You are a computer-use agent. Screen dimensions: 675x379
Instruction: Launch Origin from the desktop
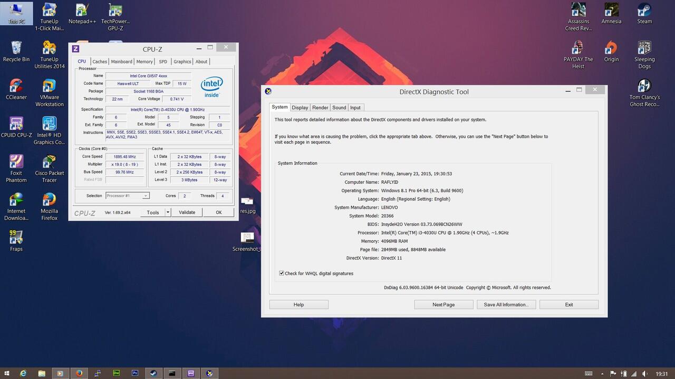click(x=611, y=52)
